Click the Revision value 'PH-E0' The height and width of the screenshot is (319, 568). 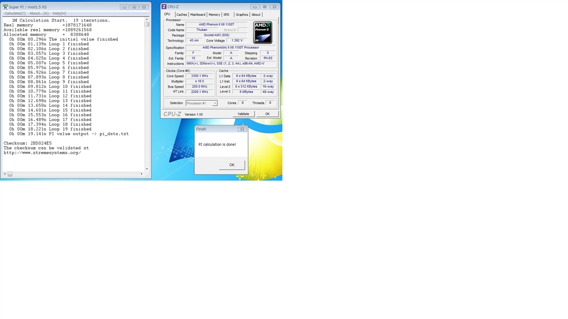[x=268, y=58]
